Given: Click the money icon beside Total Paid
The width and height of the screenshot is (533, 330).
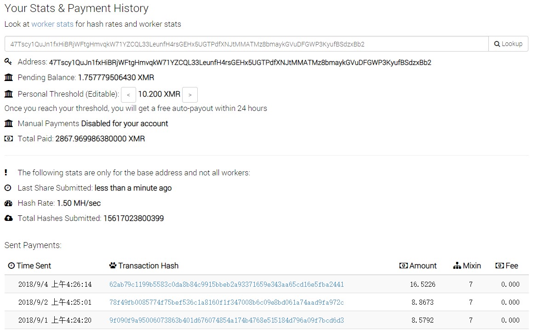Looking at the screenshot, I should point(8,139).
